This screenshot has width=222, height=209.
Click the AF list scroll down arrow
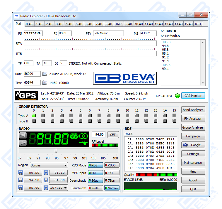pyautogui.click(x=203, y=83)
